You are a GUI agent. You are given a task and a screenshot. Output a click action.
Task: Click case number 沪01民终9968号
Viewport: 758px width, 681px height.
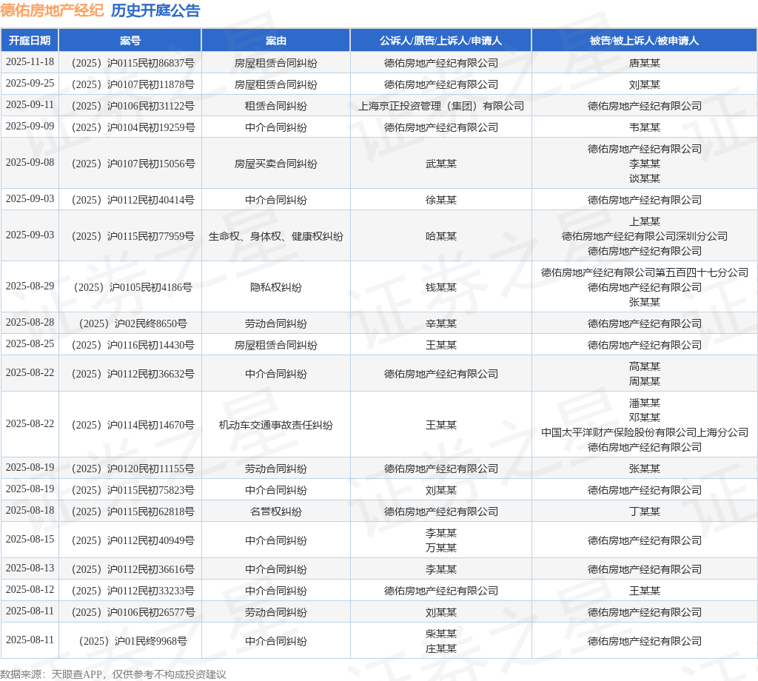coord(133,641)
